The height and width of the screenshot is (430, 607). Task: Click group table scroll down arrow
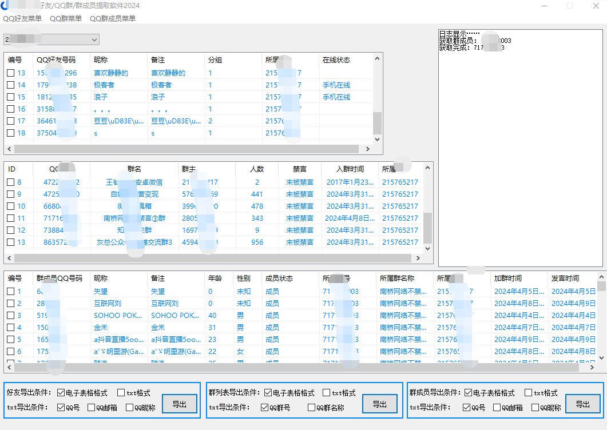click(x=427, y=249)
